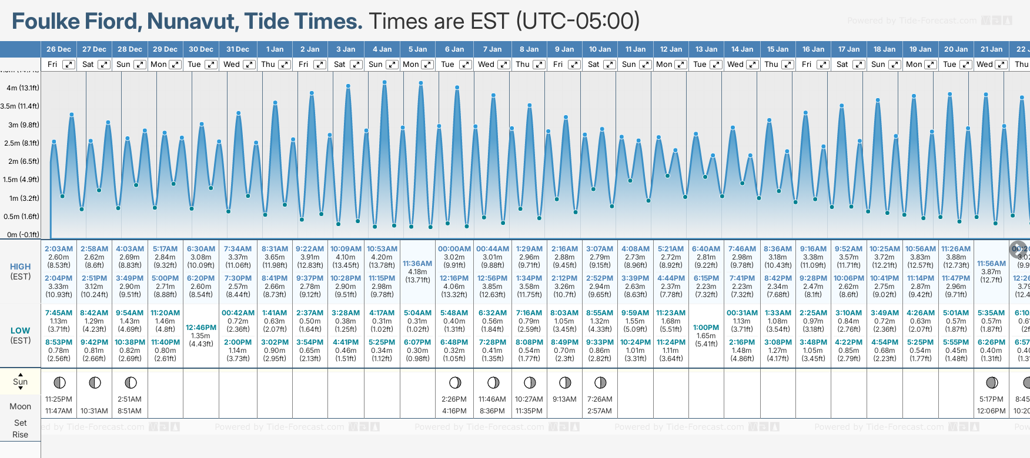
Task: Select the 1 Jan date header
Action: coord(275,49)
